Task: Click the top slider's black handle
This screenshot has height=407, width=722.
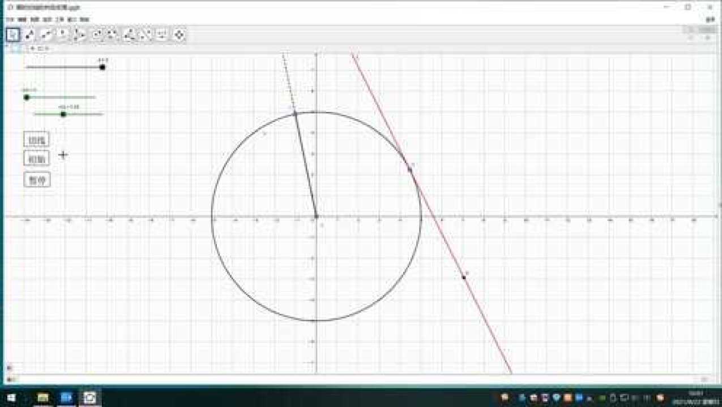Action: (102, 67)
